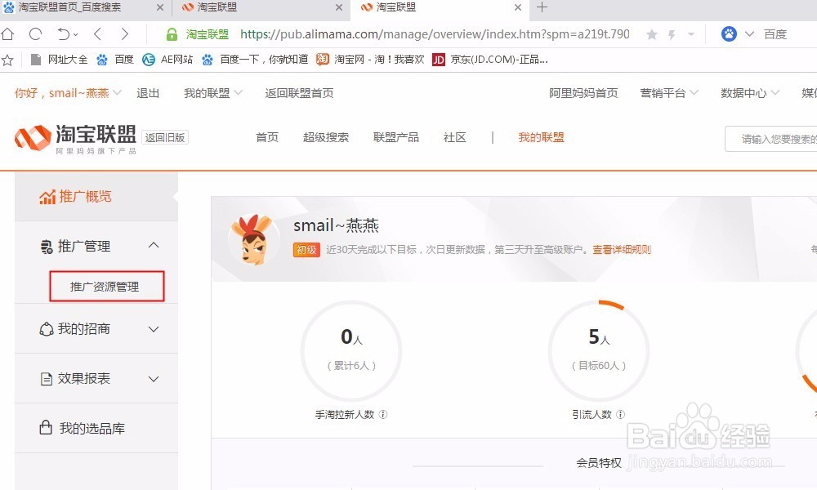Screen dimensions: 817x490
Task: Click the 初级 account level badge
Action: [x=306, y=250]
